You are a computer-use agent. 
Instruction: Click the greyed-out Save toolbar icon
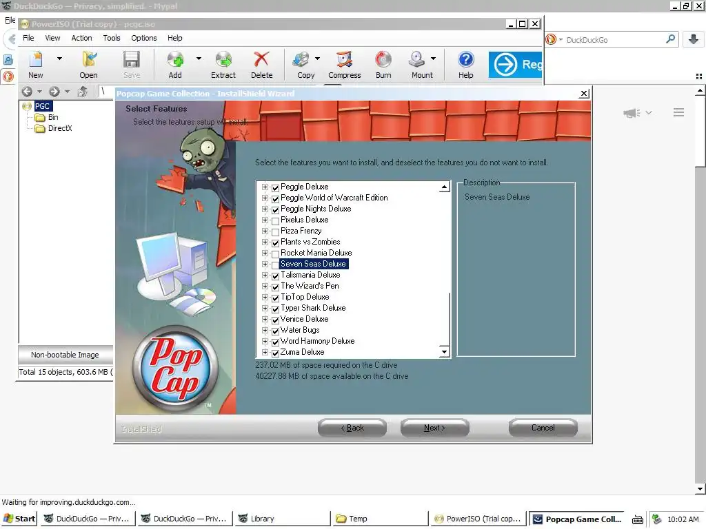132,59
